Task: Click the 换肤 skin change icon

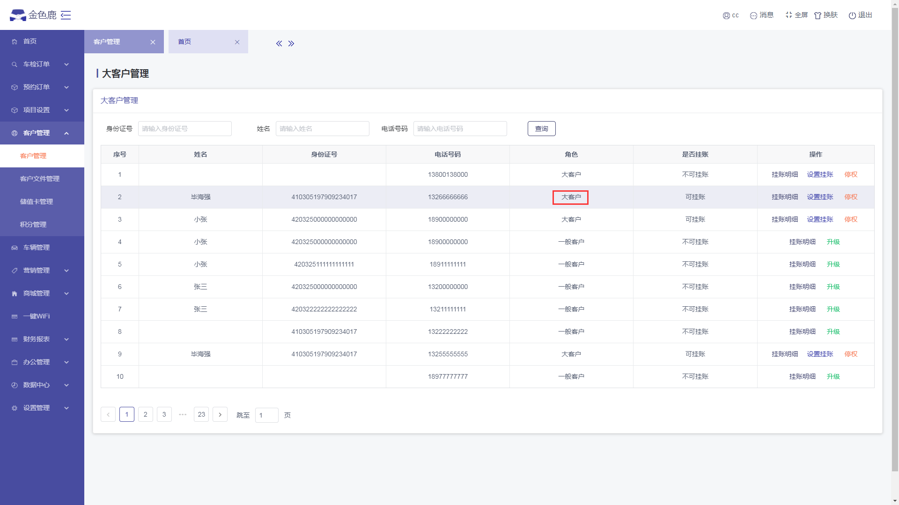Action: pos(818,15)
